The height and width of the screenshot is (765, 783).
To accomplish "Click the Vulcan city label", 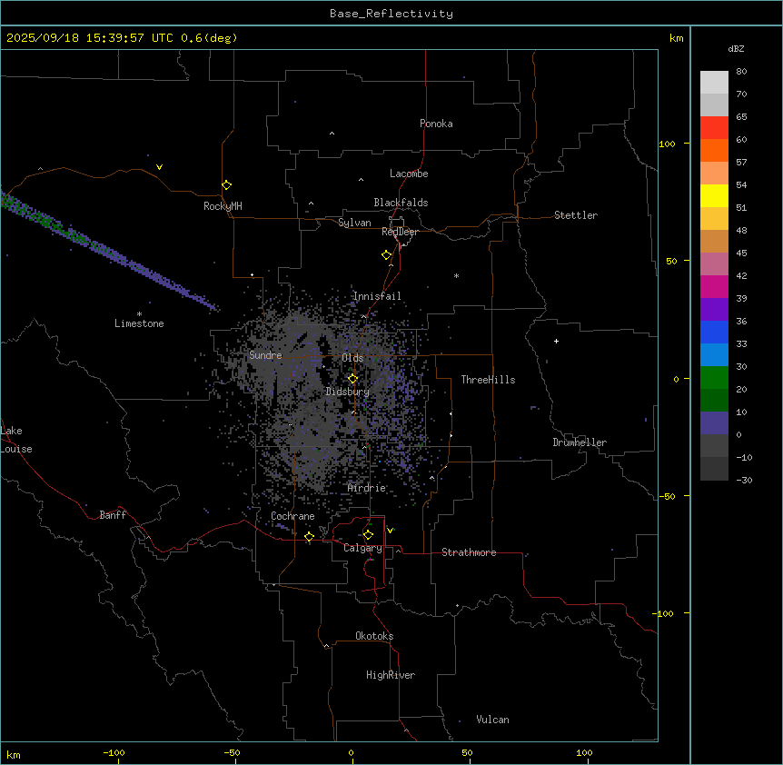I will 492,720.
